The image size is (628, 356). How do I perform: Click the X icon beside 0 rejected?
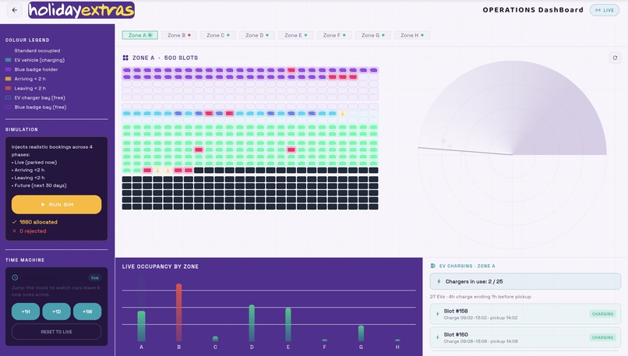coord(15,231)
